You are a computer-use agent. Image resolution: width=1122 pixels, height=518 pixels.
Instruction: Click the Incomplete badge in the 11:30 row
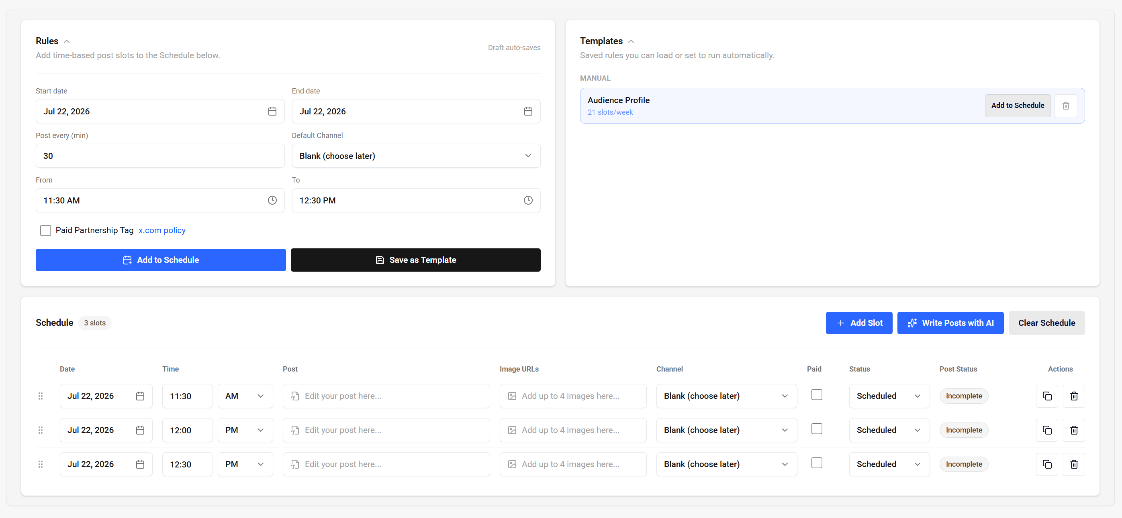click(x=963, y=396)
